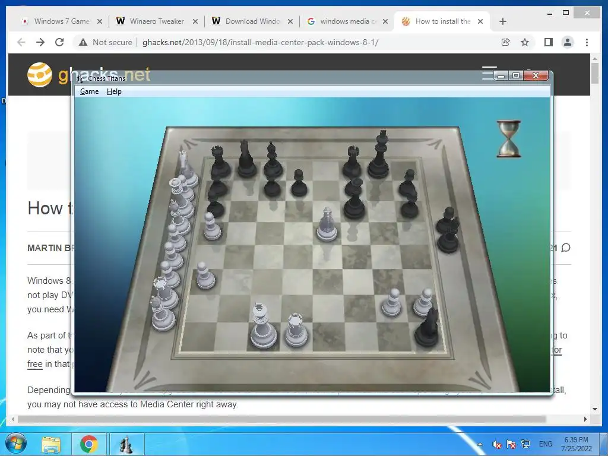This screenshot has width=608, height=456.
Task: Click the Chrome taskbar icon
Action: click(x=89, y=444)
